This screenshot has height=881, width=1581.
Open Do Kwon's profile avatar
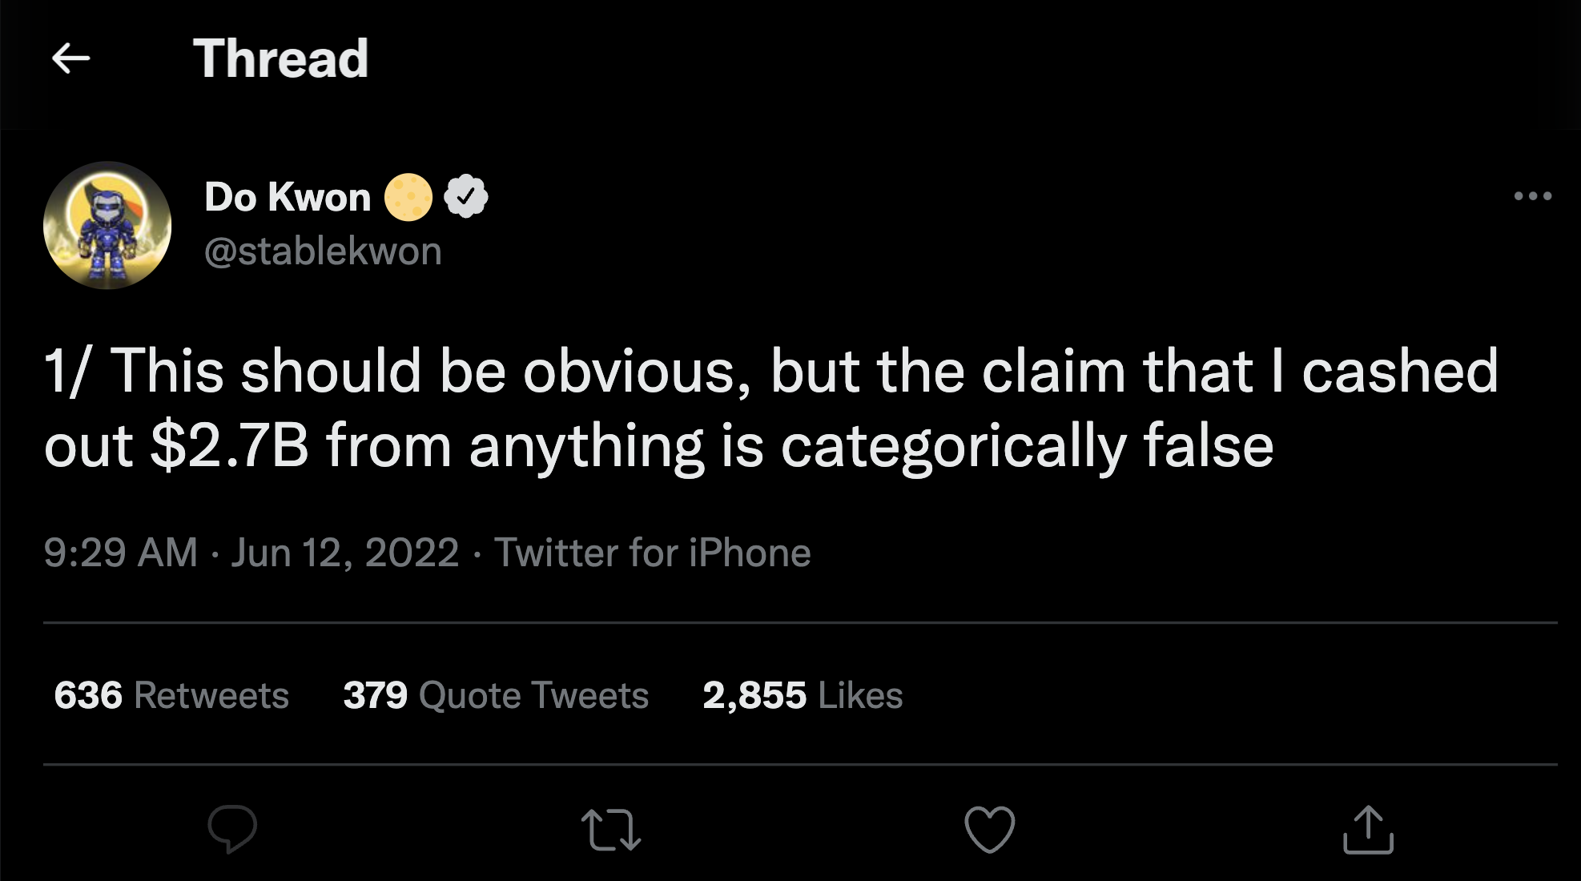(107, 225)
